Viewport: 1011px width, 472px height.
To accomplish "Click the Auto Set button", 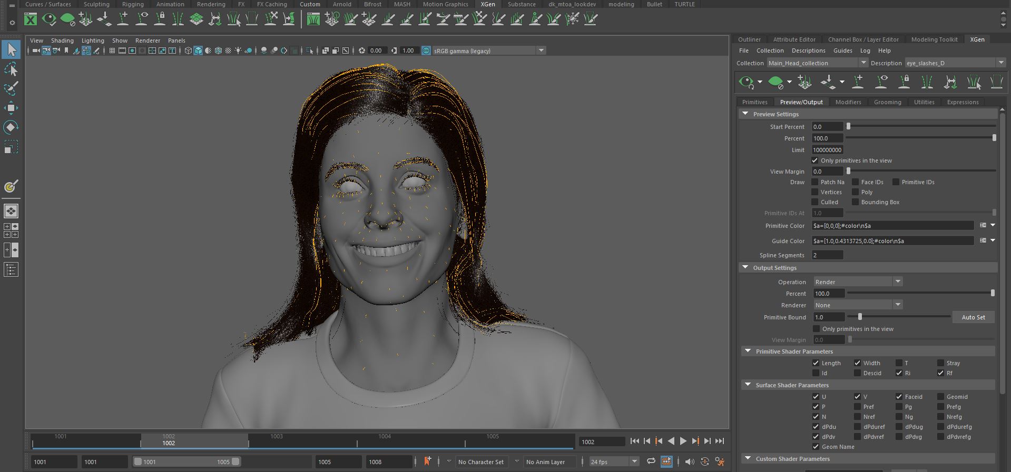I will 973,317.
